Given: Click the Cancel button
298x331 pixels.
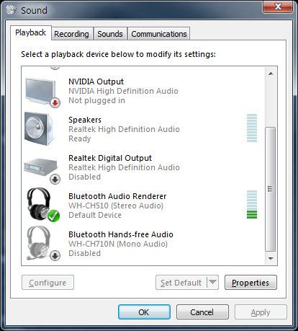Looking at the screenshot, I should [x=202, y=312].
